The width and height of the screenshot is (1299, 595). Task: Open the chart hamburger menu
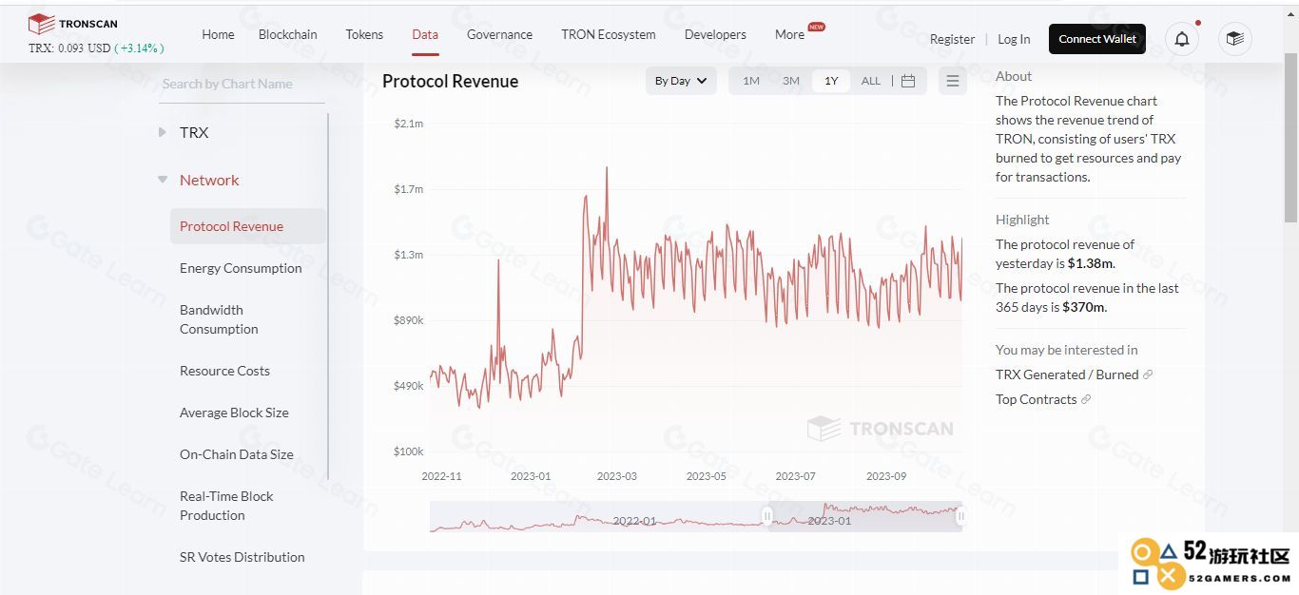tap(953, 81)
